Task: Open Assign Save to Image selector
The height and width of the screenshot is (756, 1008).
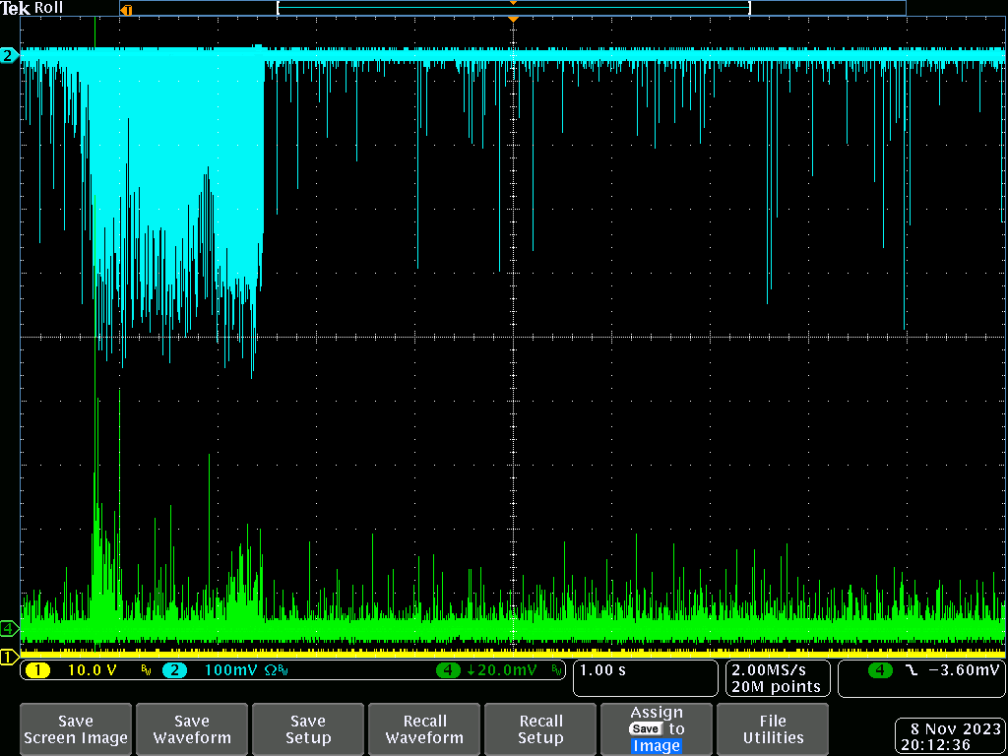Action: pos(657,729)
